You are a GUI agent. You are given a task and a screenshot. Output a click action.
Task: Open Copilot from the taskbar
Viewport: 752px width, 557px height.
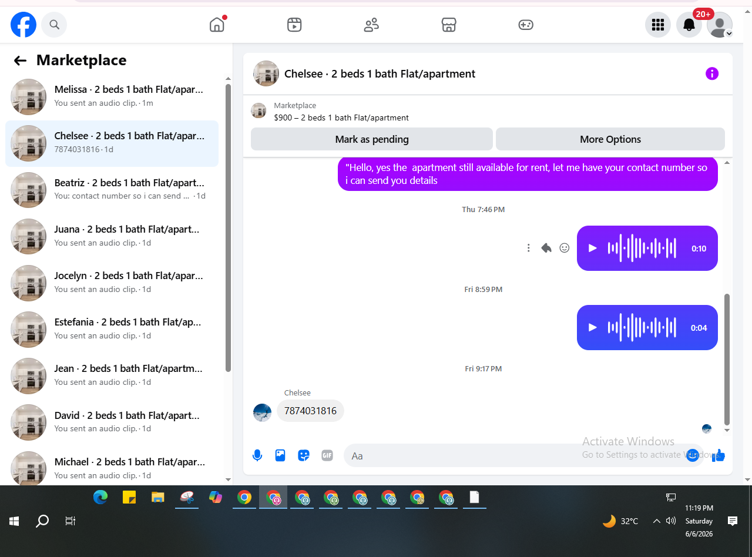[216, 498]
